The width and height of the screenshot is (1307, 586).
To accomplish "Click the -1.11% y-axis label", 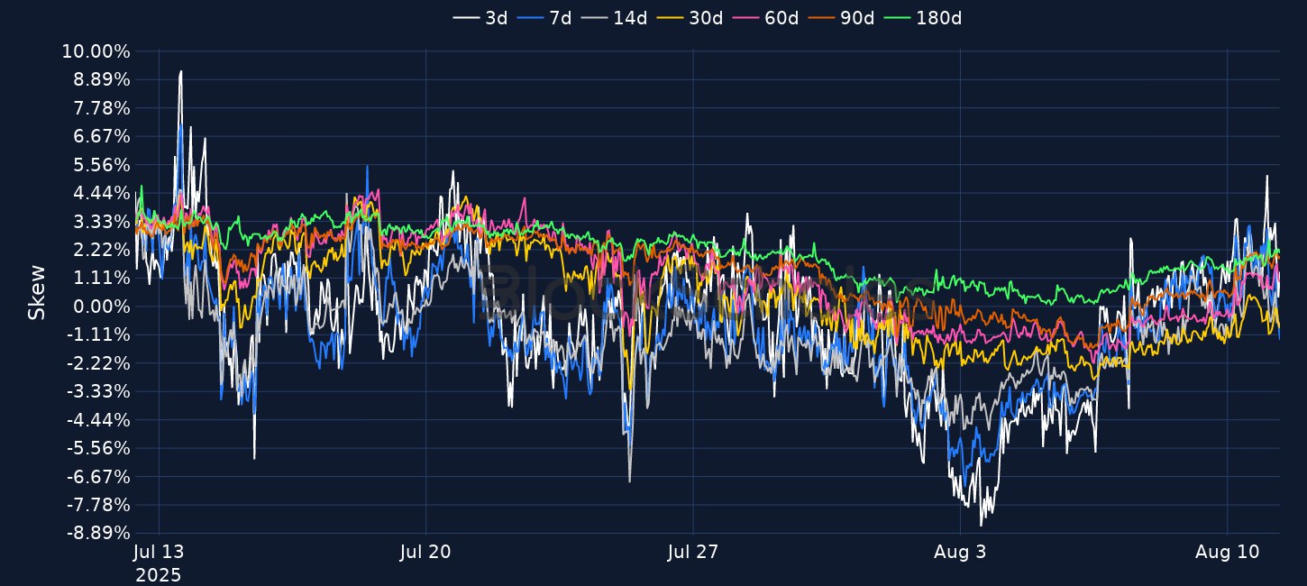I will (98, 334).
